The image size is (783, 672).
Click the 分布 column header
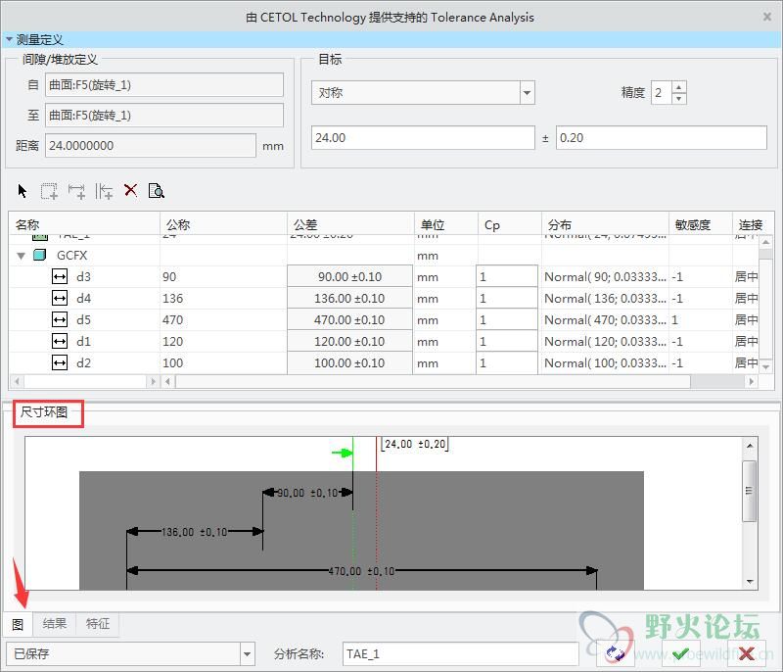click(605, 224)
